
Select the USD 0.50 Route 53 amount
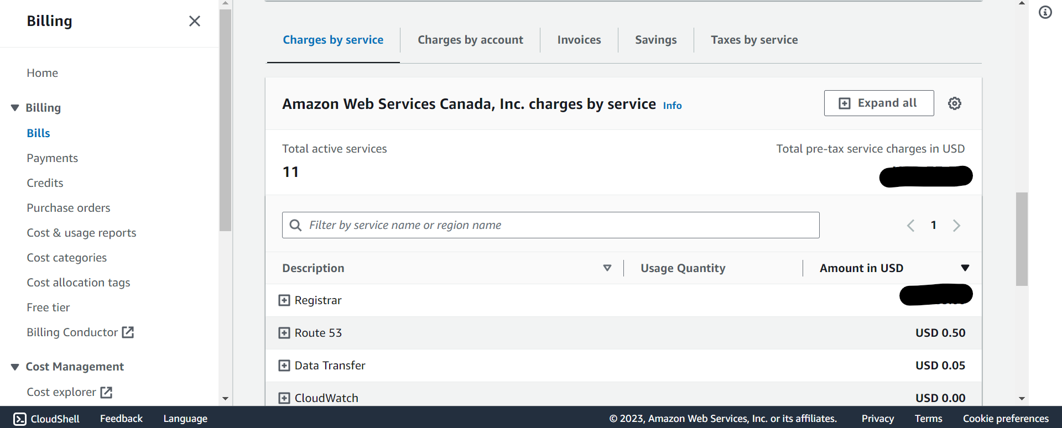(x=940, y=333)
